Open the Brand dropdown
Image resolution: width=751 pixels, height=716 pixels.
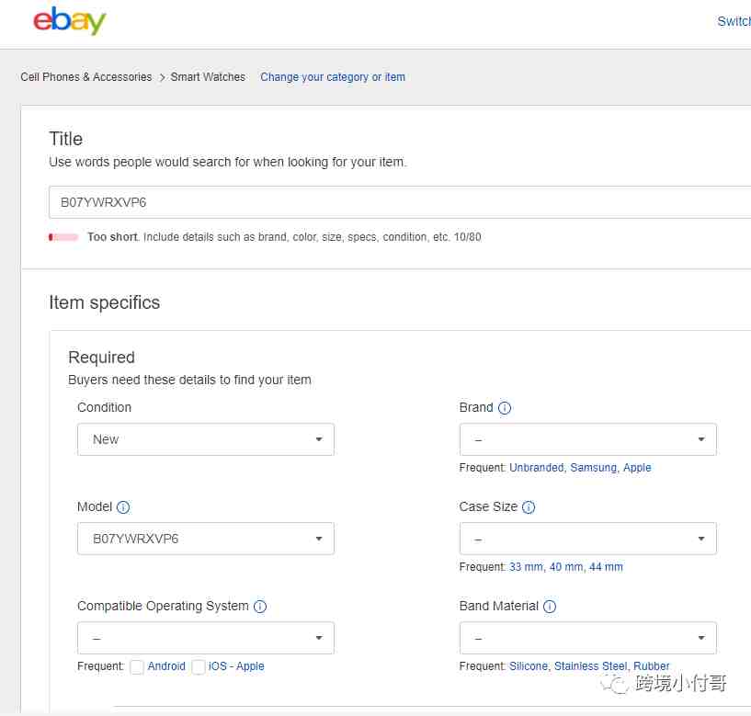(x=587, y=439)
